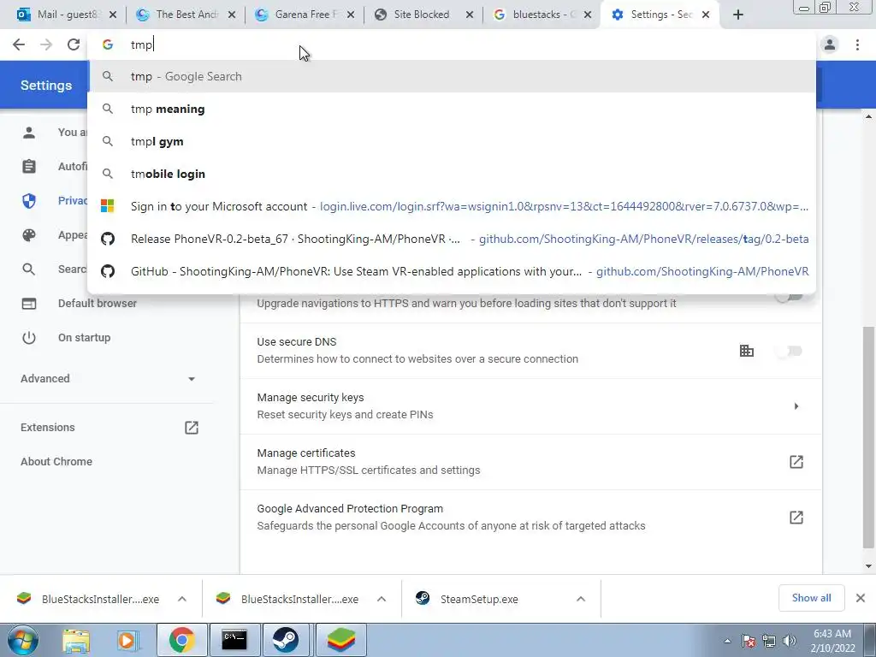Close the Site Blocked tab
This screenshot has width=876, height=657.
tap(470, 15)
